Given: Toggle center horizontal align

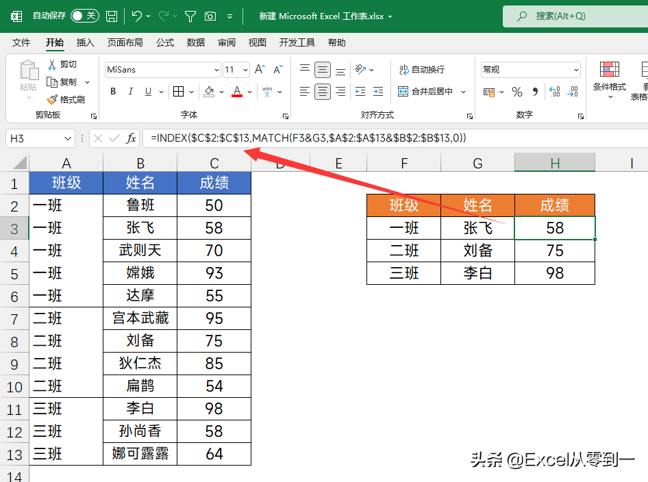Looking at the screenshot, I should coord(323,91).
